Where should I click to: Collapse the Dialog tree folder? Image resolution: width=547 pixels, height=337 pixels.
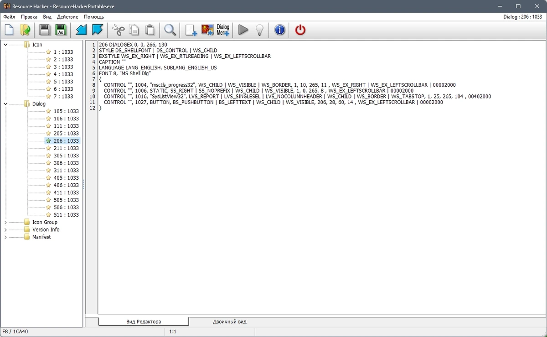click(x=5, y=104)
